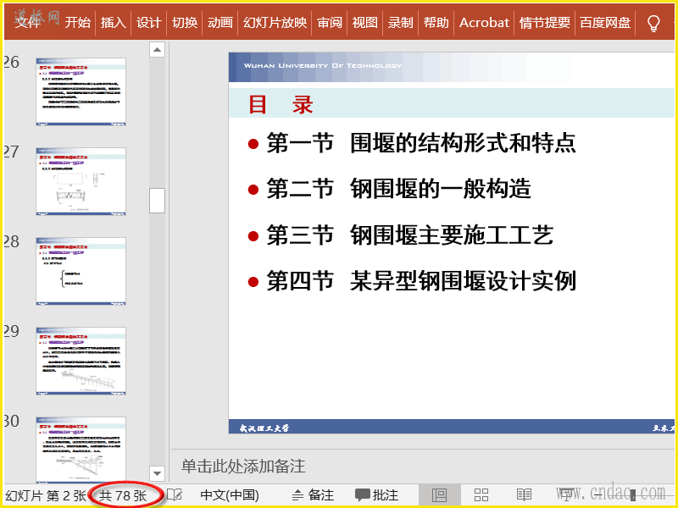Screen dimensions: 678x508
Task: Open the 情节提要 tab
Action: click(x=545, y=22)
